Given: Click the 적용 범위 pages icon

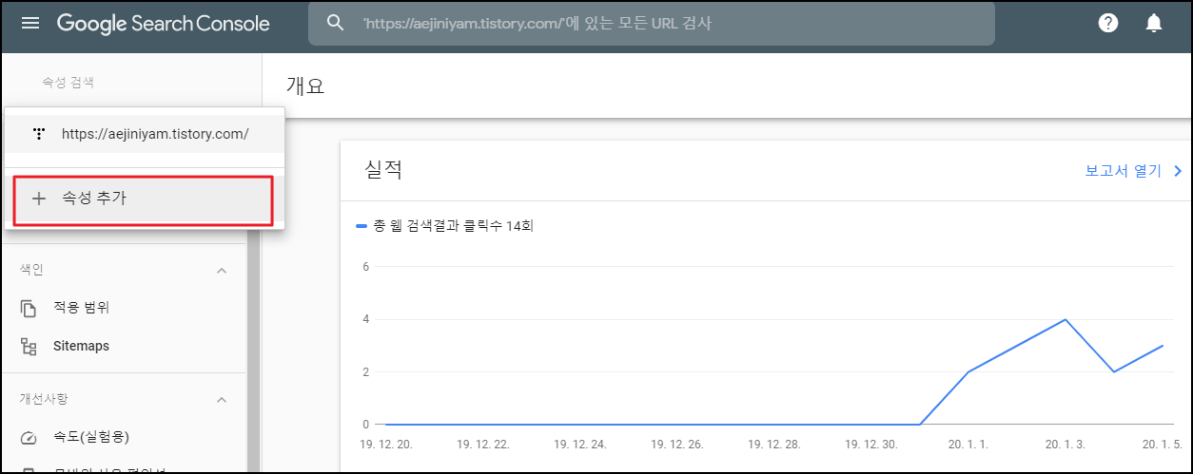Looking at the screenshot, I should pos(29,309).
